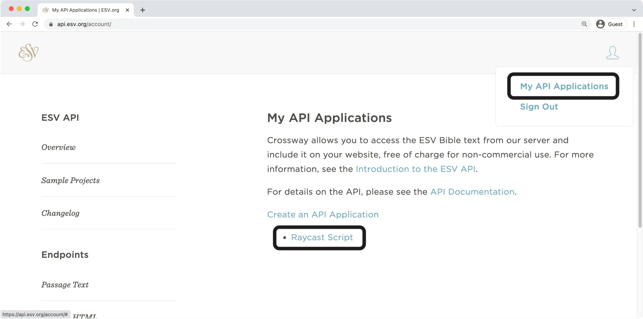Open the API Documentation link
This screenshot has width=643, height=319.
tap(472, 192)
